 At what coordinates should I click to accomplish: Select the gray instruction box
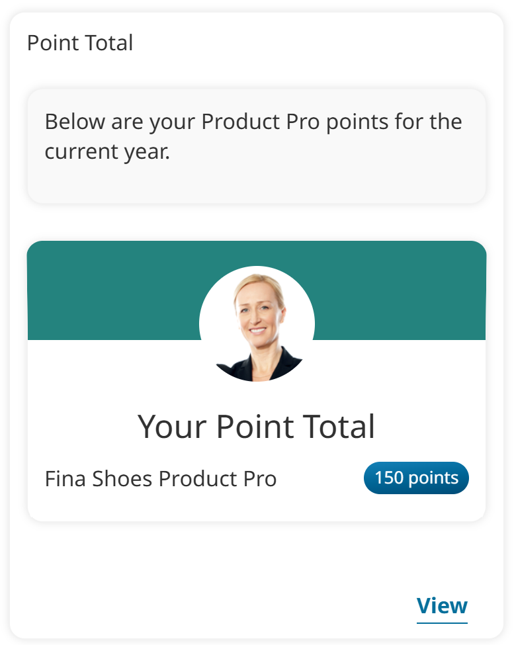click(x=257, y=144)
